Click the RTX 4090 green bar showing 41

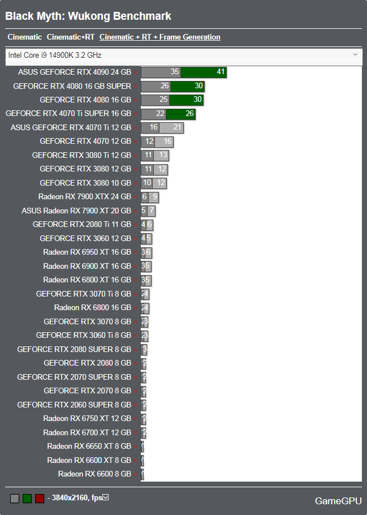204,72
